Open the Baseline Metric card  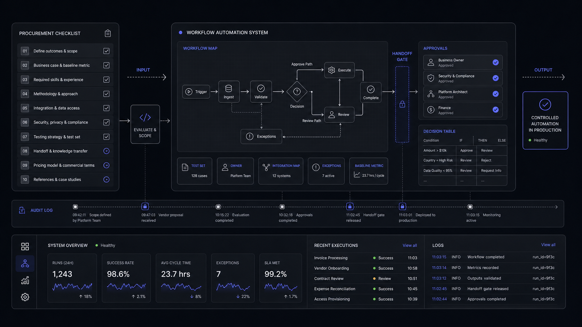369,171
